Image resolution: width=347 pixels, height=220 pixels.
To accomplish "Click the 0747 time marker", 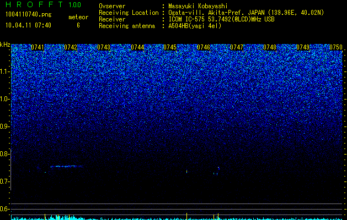I will (237, 47).
